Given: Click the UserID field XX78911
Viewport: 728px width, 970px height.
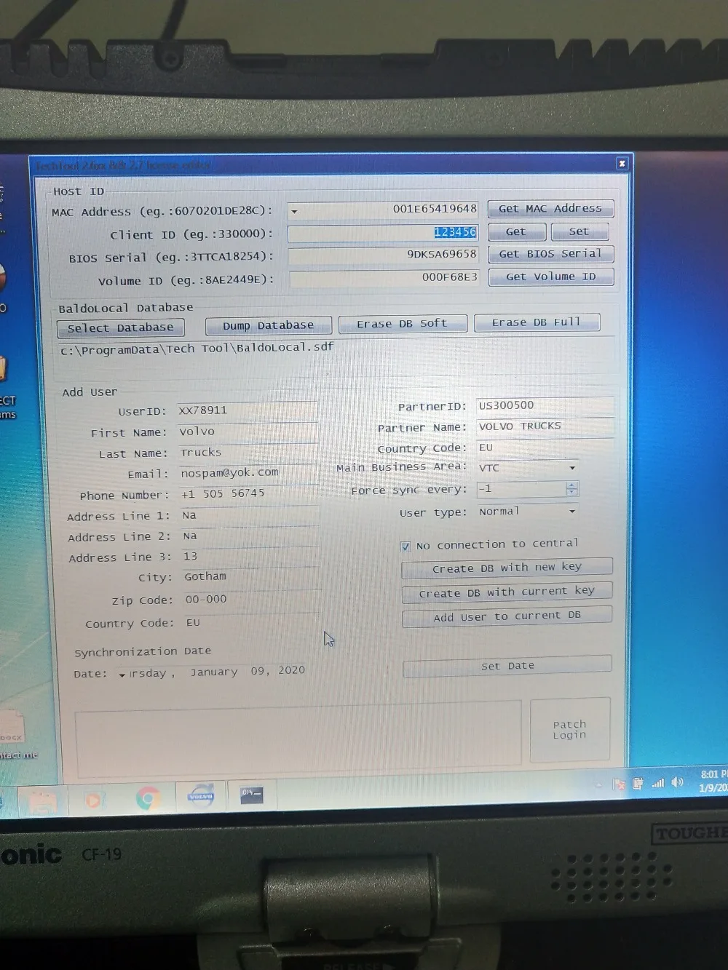Looking at the screenshot, I should click(x=248, y=410).
